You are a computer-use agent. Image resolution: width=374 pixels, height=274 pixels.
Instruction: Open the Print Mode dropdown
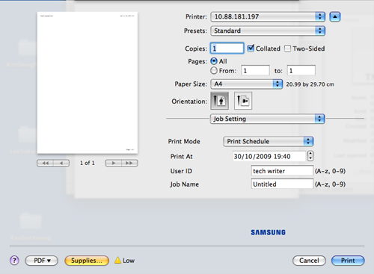(x=269, y=141)
